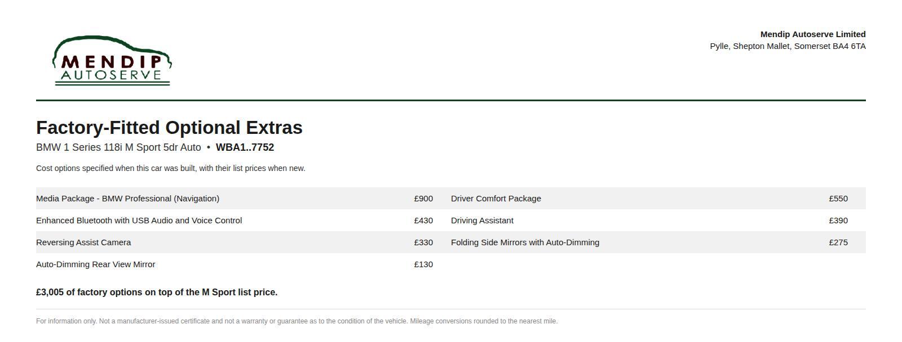Screen dimensions: 902x342
Task: Click the WBA1..7752 vehicle reference
Action: point(245,147)
